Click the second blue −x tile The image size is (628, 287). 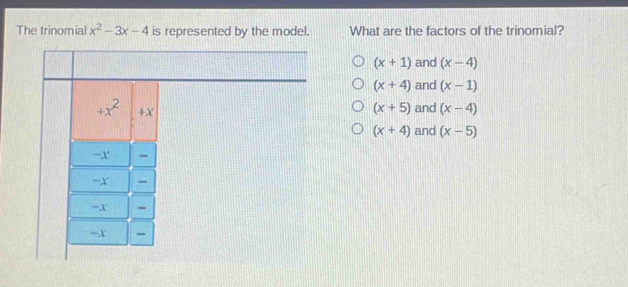click(x=100, y=181)
